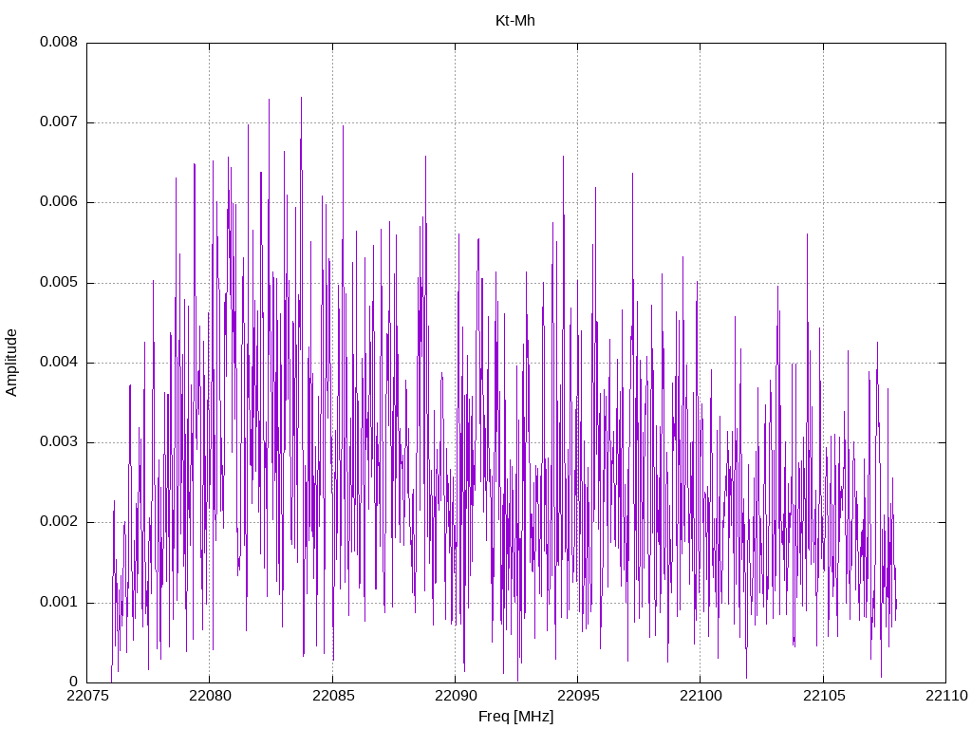Click the 0.002 y-axis tick label

tap(59, 521)
